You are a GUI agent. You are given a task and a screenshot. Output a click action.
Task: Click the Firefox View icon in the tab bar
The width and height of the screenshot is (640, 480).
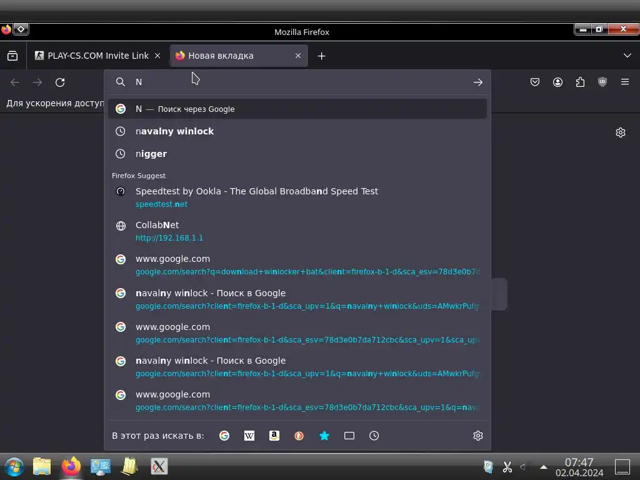point(12,56)
